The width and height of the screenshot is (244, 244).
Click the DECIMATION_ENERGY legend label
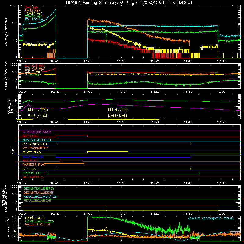point(39,188)
